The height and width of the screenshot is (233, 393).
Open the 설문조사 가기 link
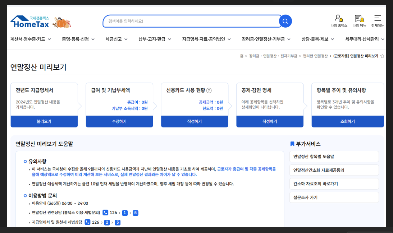pyautogui.click(x=334, y=197)
